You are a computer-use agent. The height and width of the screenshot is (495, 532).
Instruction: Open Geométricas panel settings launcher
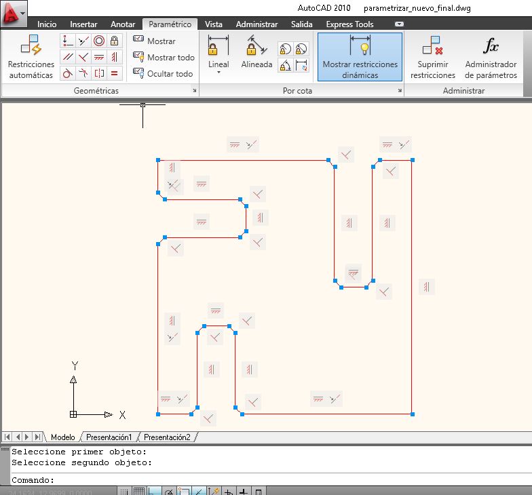coord(194,91)
